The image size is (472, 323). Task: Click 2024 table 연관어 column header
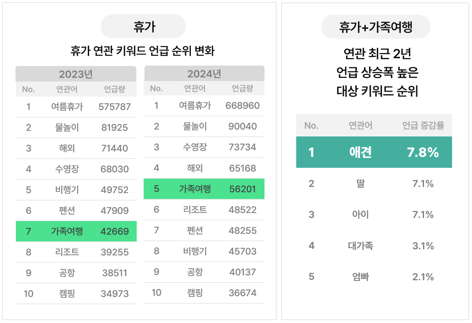pos(195,88)
